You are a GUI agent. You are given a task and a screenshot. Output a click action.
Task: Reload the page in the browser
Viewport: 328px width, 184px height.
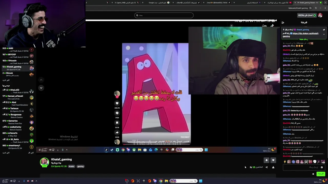(x=316, y=8)
